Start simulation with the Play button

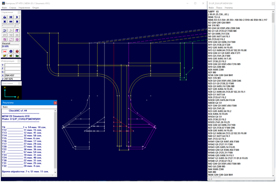17,17
